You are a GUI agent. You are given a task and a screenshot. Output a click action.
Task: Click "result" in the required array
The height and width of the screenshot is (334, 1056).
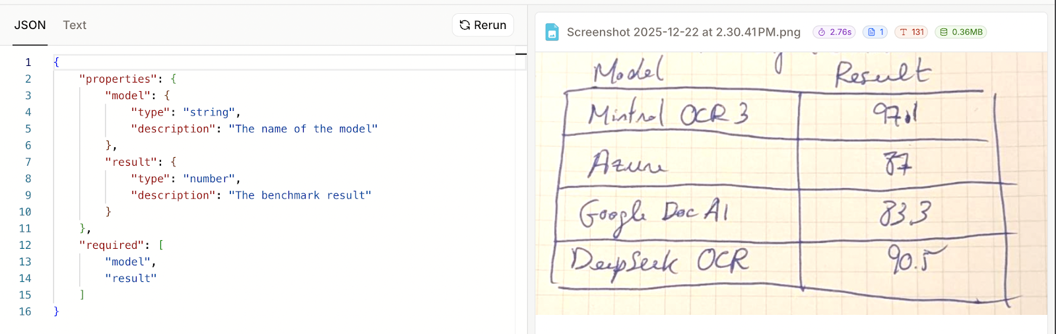point(131,279)
